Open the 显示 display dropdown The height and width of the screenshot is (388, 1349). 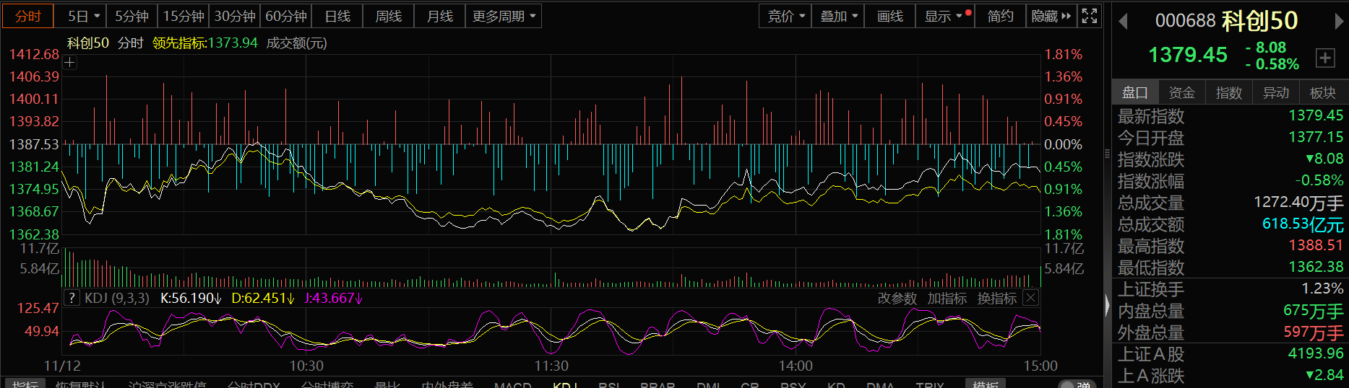pyautogui.click(x=944, y=16)
